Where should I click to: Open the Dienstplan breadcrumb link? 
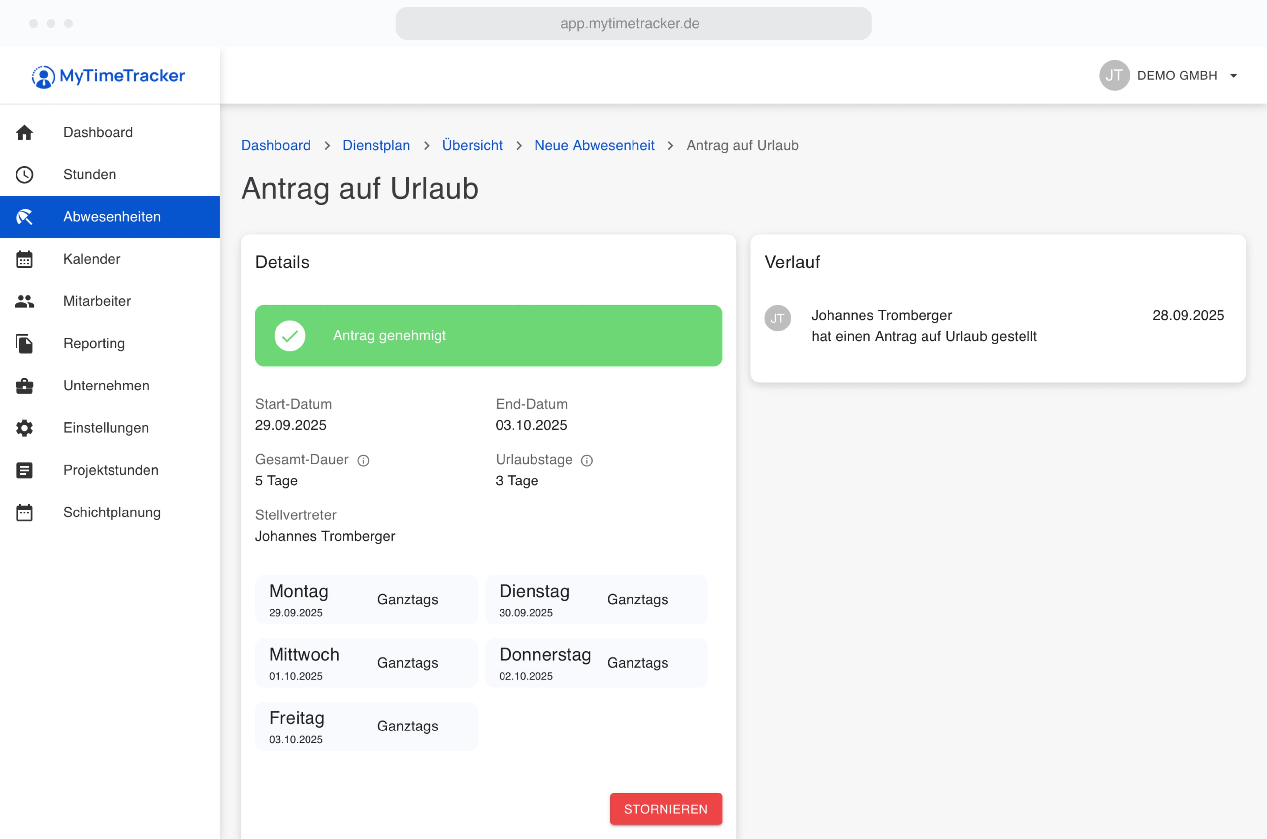tap(376, 145)
